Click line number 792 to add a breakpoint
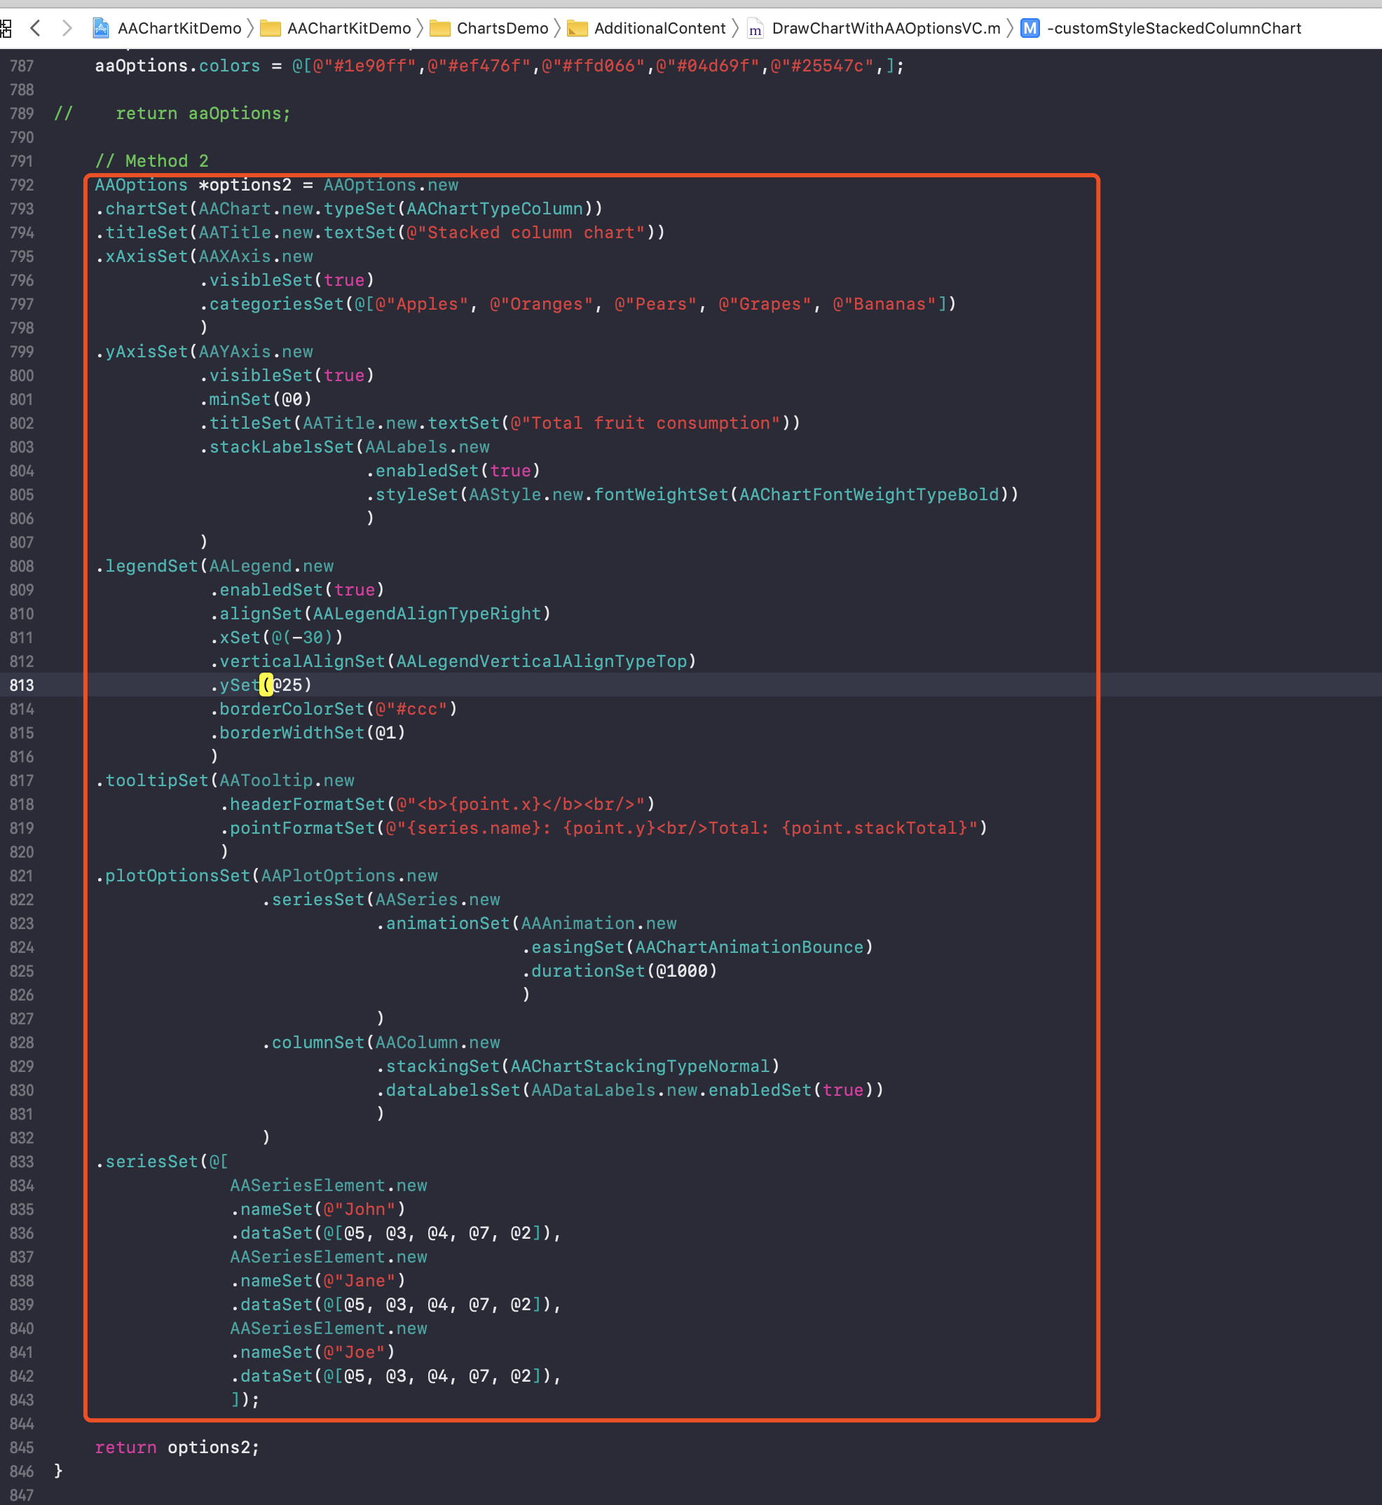The width and height of the screenshot is (1382, 1505). [x=22, y=185]
